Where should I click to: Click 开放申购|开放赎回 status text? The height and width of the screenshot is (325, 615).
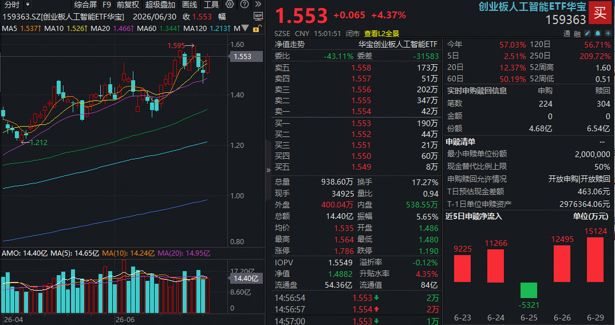point(579,179)
